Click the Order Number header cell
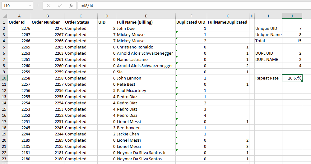 coord(48,22)
